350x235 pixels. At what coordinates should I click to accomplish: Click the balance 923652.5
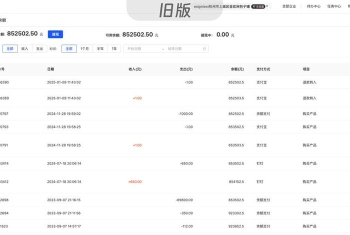[x=236, y=226]
